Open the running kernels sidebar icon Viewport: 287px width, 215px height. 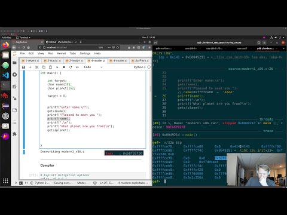point(14,75)
